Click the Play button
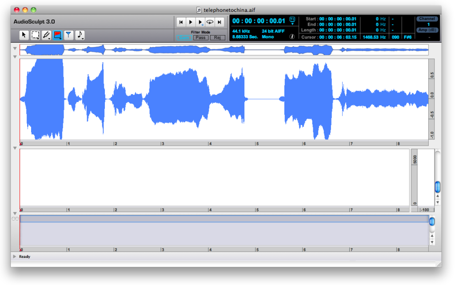Viewport: 455px width, 285px height. [191, 22]
